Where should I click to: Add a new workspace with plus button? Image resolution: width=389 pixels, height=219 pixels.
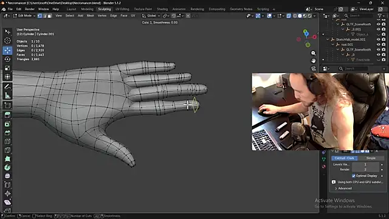274,9
